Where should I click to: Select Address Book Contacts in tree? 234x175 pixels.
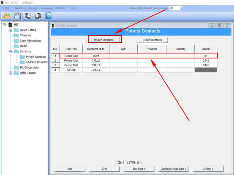[x=37, y=62]
